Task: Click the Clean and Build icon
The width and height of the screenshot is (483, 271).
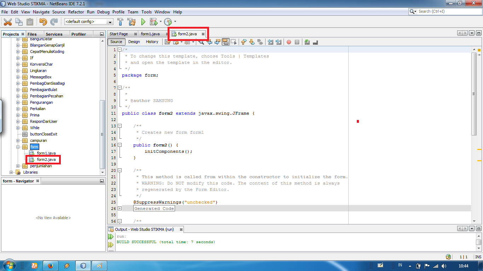Action: (131, 22)
